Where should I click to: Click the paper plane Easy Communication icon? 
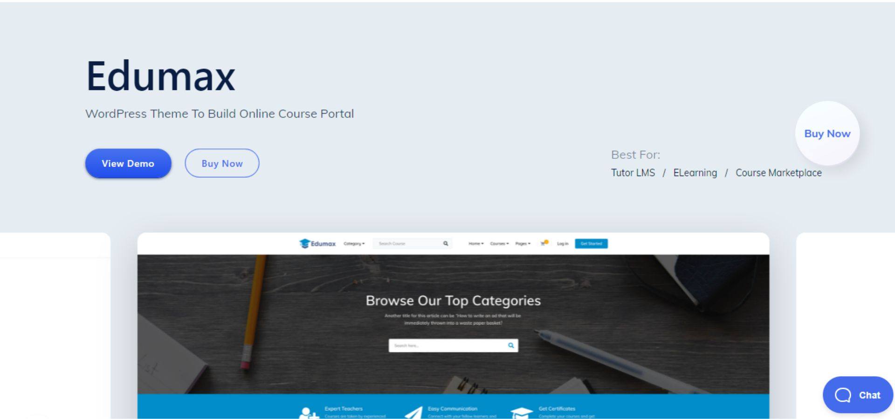[x=413, y=412]
